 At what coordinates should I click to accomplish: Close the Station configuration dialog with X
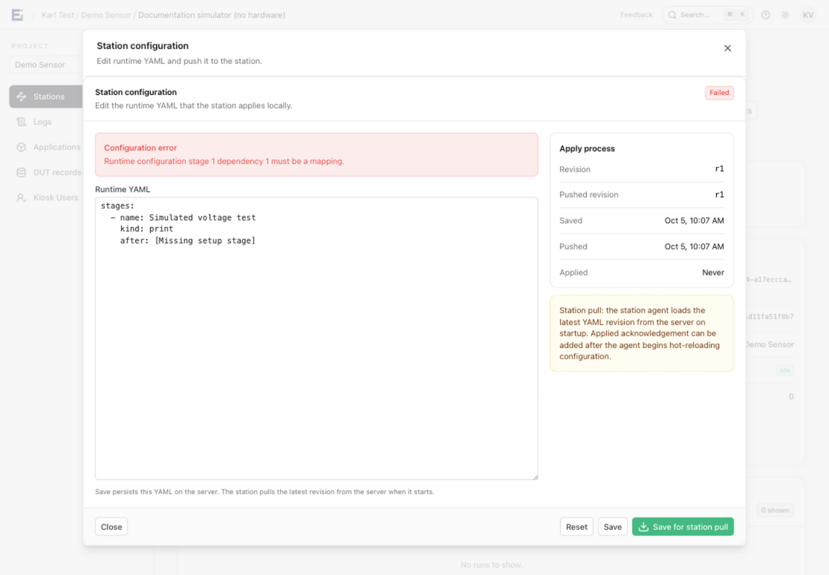click(x=727, y=49)
